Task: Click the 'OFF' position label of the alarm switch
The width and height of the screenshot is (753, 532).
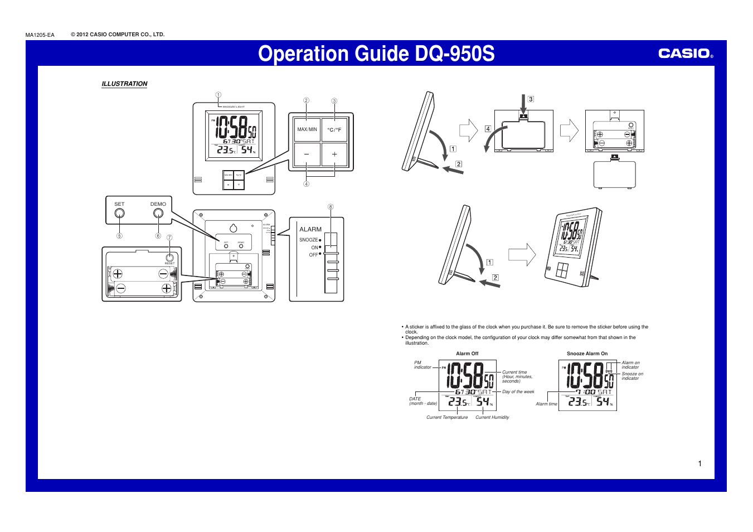Action: (314, 255)
